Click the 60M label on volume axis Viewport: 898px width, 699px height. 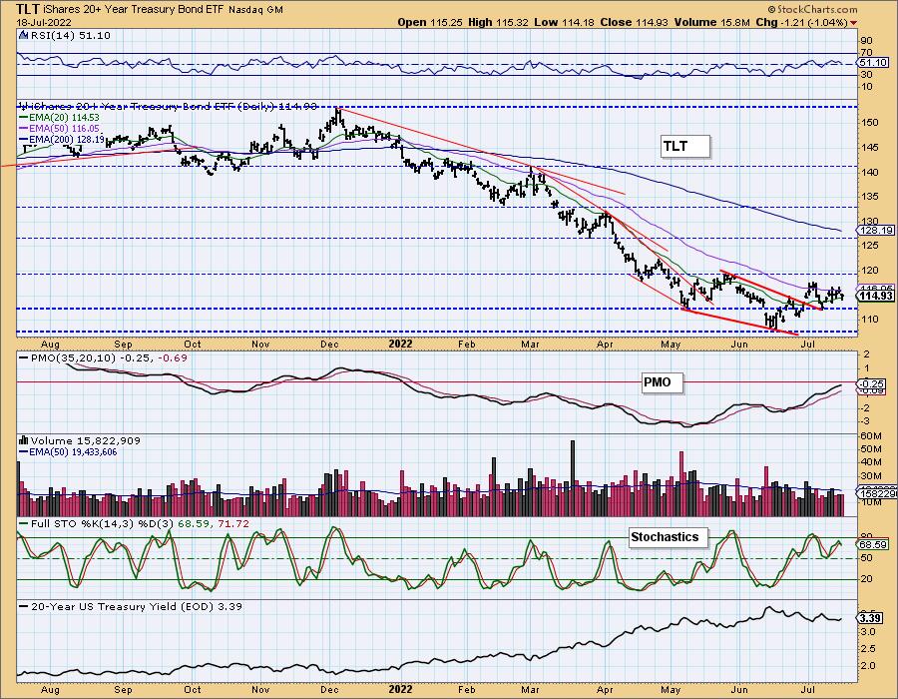point(870,436)
